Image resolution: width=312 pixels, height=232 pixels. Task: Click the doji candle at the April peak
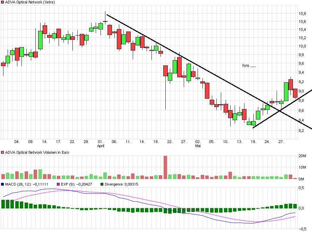pyautogui.click(x=105, y=21)
